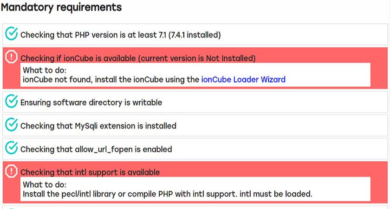Click the white ionCube instructions box

point(195,75)
